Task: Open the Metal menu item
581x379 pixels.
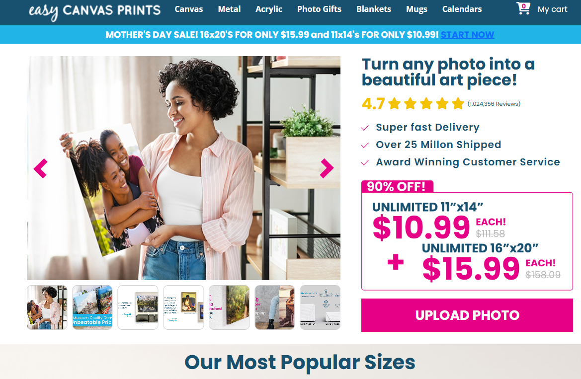Action: pyautogui.click(x=229, y=9)
